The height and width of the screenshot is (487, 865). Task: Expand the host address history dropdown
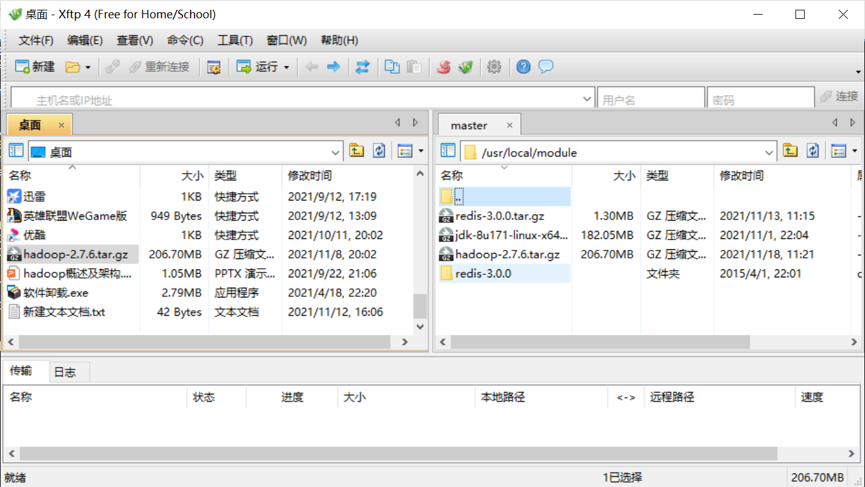click(x=587, y=98)
